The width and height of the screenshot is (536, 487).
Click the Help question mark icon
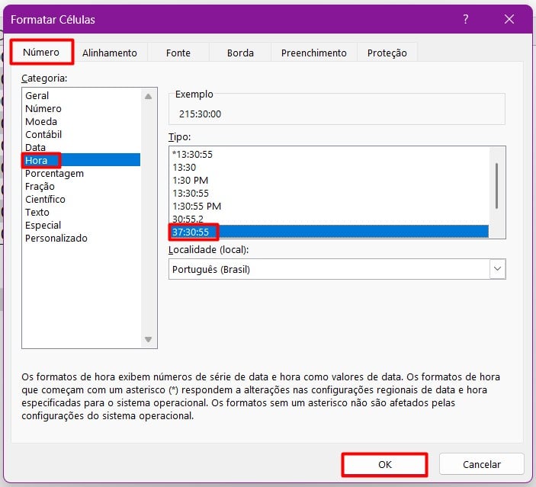click(x=466, y=19)
